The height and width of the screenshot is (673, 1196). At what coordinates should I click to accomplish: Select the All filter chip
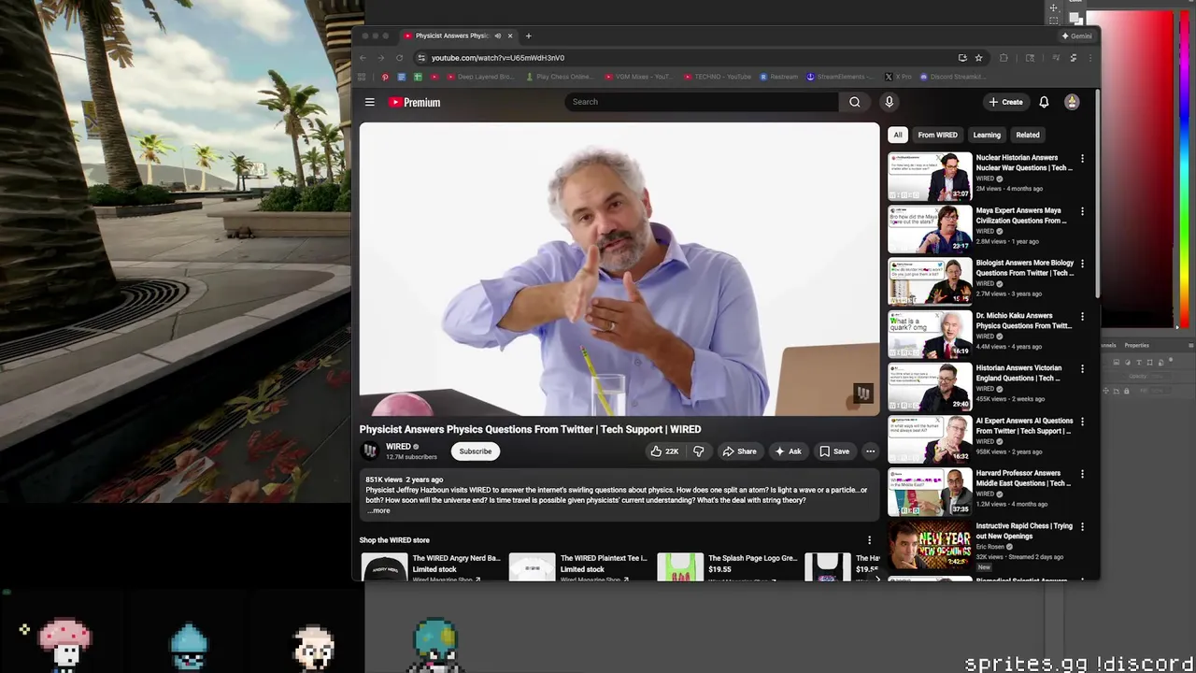tap(898, 135)
